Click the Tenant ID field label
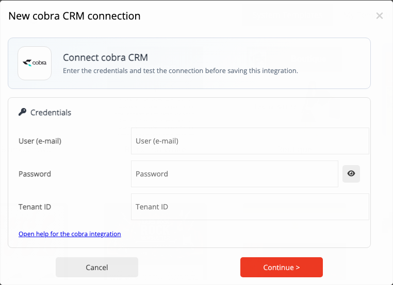 pyautogui.click(x=35, y=207)
